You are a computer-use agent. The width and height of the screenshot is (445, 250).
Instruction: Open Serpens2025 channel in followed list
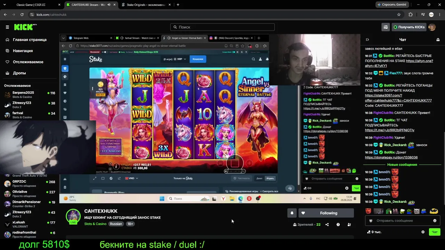click(x=30, y=94)
